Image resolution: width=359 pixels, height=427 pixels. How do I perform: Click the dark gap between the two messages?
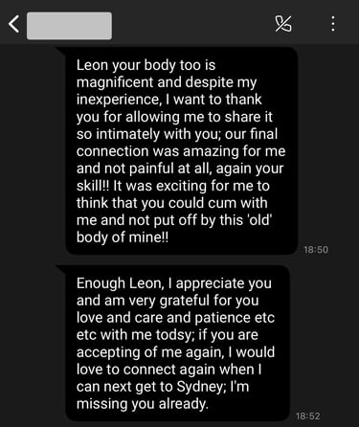(181, 259)
